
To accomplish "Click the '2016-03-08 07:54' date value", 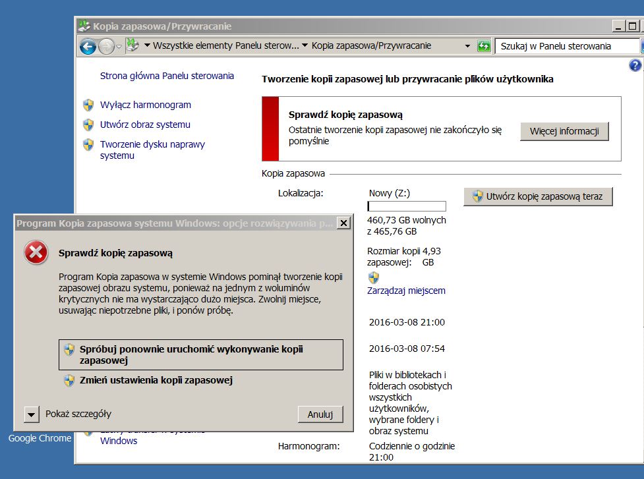I will (407, 349).
